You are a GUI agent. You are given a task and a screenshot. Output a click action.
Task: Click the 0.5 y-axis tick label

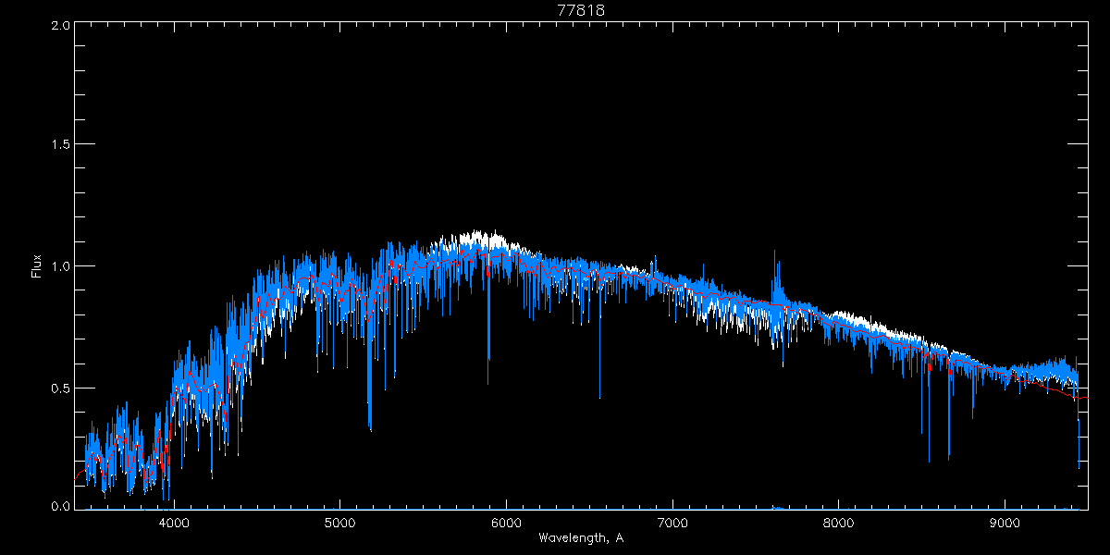pos(57,388)
